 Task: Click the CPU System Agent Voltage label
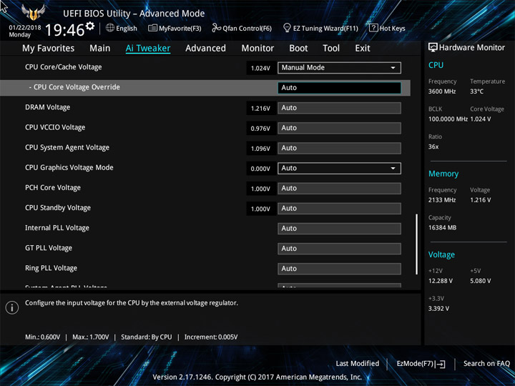click(67, 147)
